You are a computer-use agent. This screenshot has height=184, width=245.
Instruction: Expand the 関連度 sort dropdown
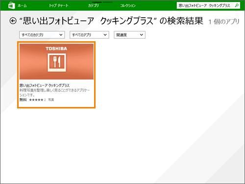pos(129,35)
